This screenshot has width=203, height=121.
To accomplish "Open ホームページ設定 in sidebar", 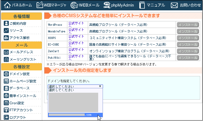I will point(23,81).
